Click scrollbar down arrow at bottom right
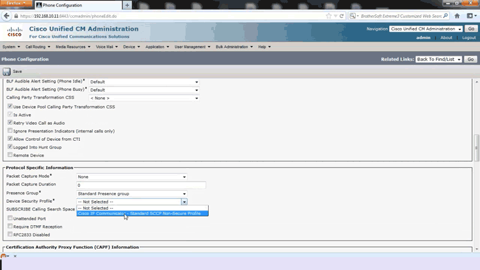The image size is (480, 270). click(x=476, y=249)
